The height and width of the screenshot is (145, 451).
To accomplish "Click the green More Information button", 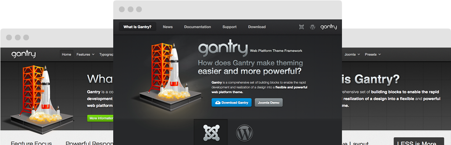I will pyautogui.click(x=101, y=118).
